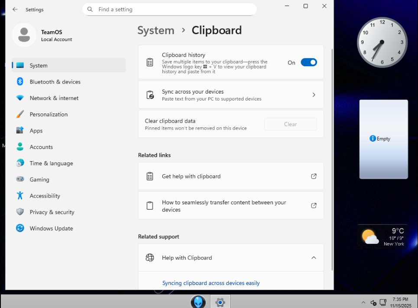418x308 pixels.
Task: Go back using the Settings back arrow
Action: 15,9
